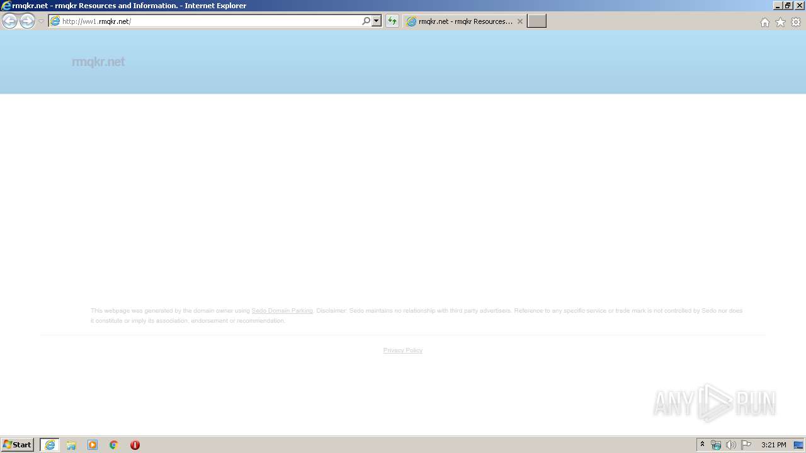Select the rmqkr.net browser tab
Image resolution: width=806 pixels, height=453 pixels.
click(x=465, y=21)
